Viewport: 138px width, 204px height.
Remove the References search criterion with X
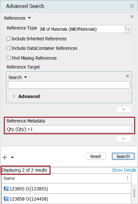[x=132, y=16]
